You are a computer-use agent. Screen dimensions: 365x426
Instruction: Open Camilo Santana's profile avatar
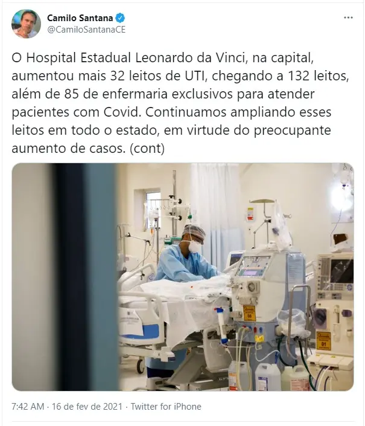pos(26,24)
